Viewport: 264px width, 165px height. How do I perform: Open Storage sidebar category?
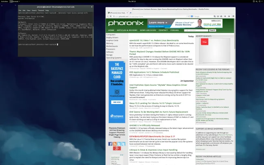(109, 55)
